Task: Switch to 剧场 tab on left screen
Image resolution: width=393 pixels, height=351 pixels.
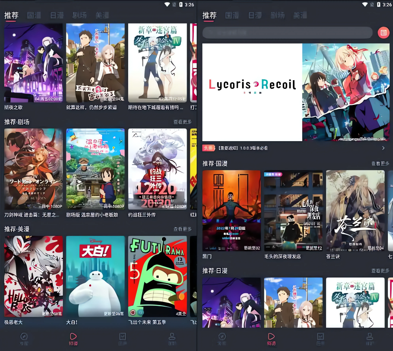Action: [80, 15]
